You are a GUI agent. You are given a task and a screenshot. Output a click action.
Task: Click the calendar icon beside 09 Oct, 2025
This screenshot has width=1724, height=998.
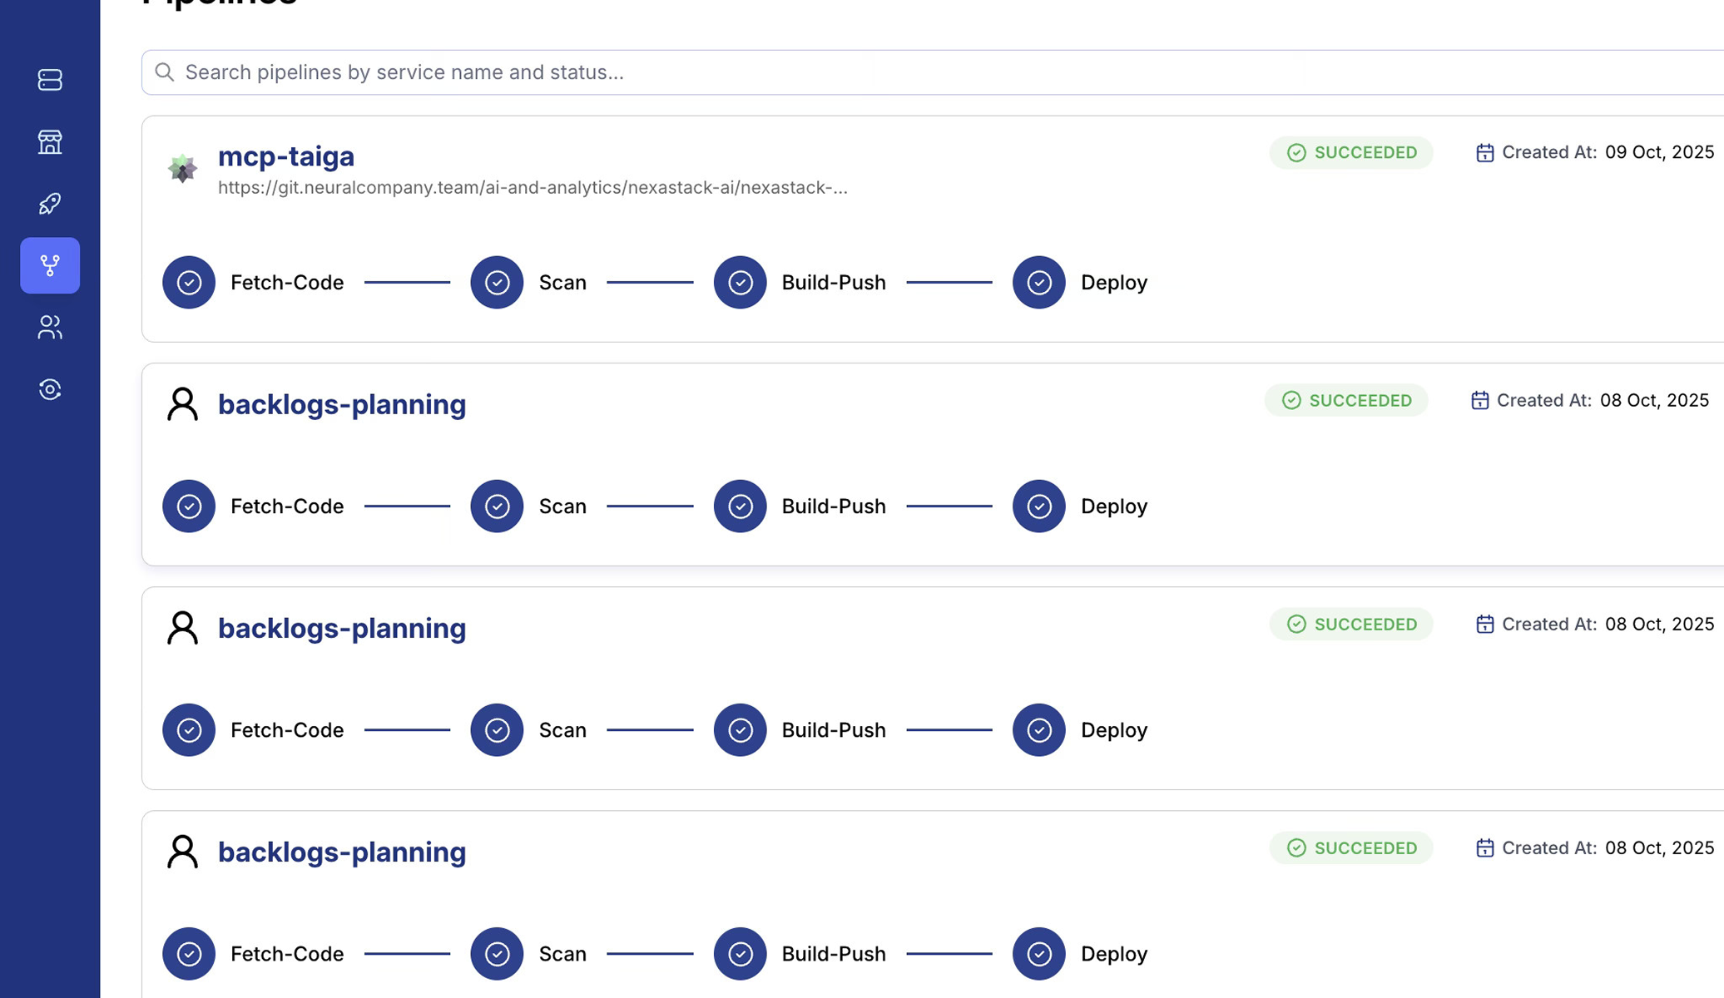pyautogui.click(x=1484, y=153)
